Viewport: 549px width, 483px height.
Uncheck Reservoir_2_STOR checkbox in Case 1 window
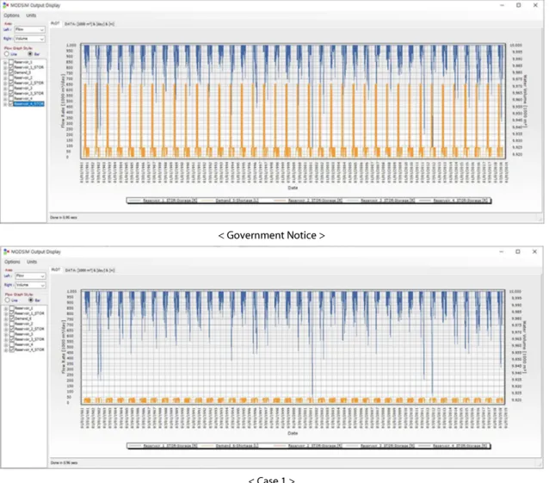pyautogui.click(x=11, y=329)
